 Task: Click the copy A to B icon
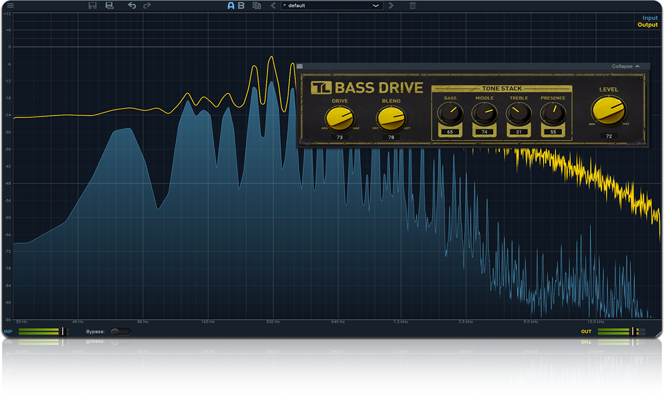[257, 6]
